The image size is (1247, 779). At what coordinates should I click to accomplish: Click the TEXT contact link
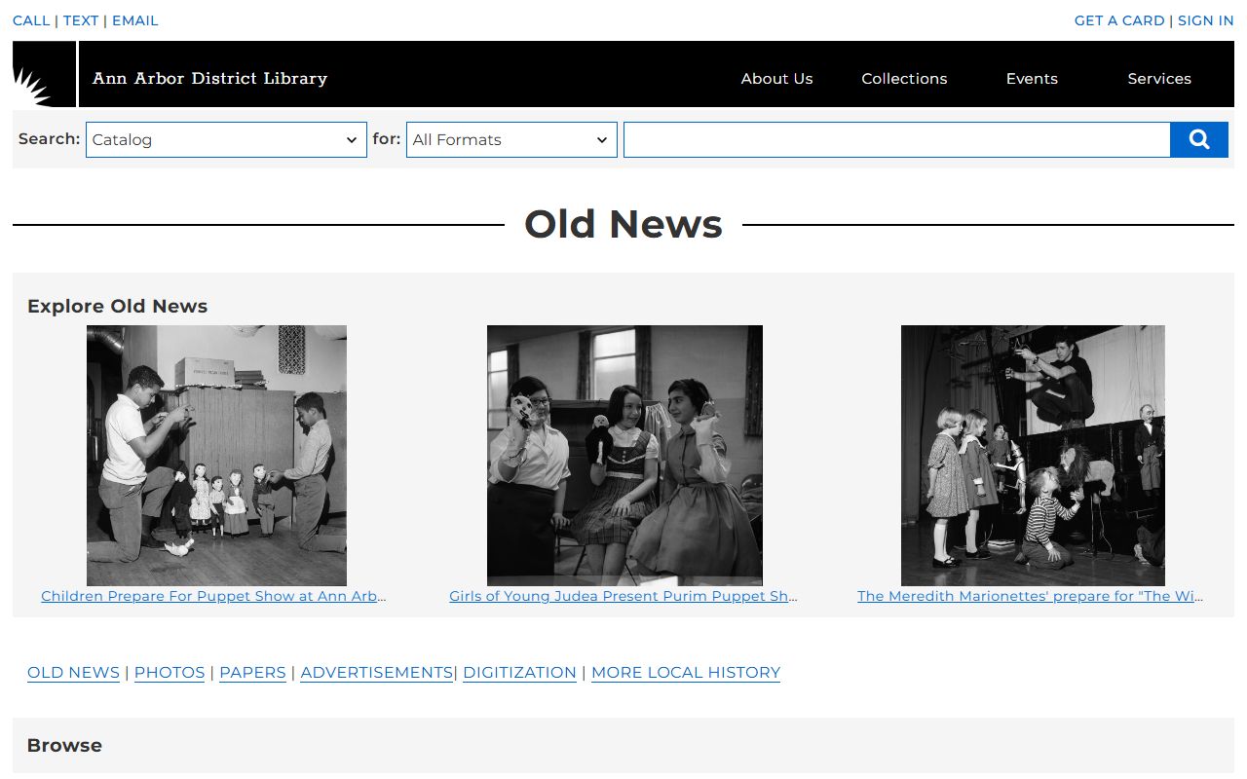(81, 20)
